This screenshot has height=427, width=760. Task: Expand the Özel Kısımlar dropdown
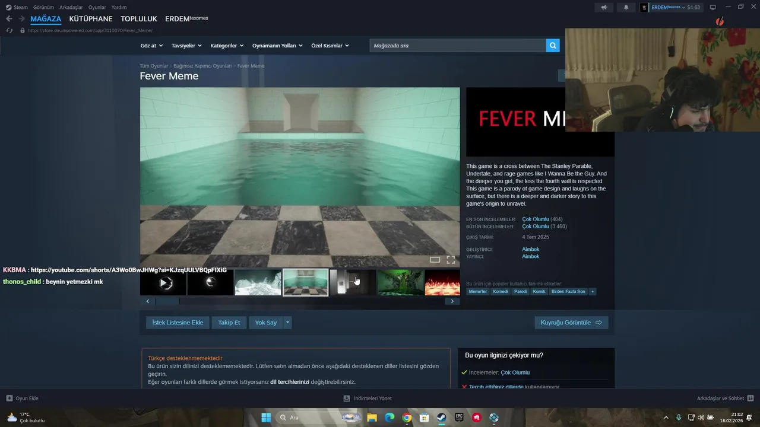pyautogui.click(x=330, y=46)
